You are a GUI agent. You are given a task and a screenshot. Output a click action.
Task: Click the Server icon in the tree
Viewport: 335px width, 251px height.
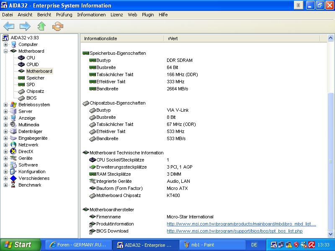point(13,111)
